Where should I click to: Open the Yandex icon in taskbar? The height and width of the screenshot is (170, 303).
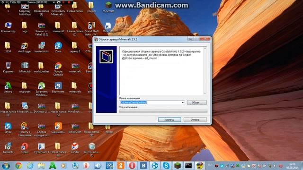point(86,166)
